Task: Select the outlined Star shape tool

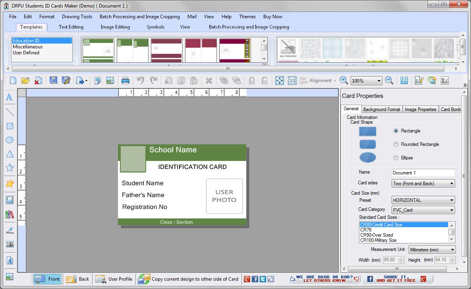Action: (x=10, y=168)
